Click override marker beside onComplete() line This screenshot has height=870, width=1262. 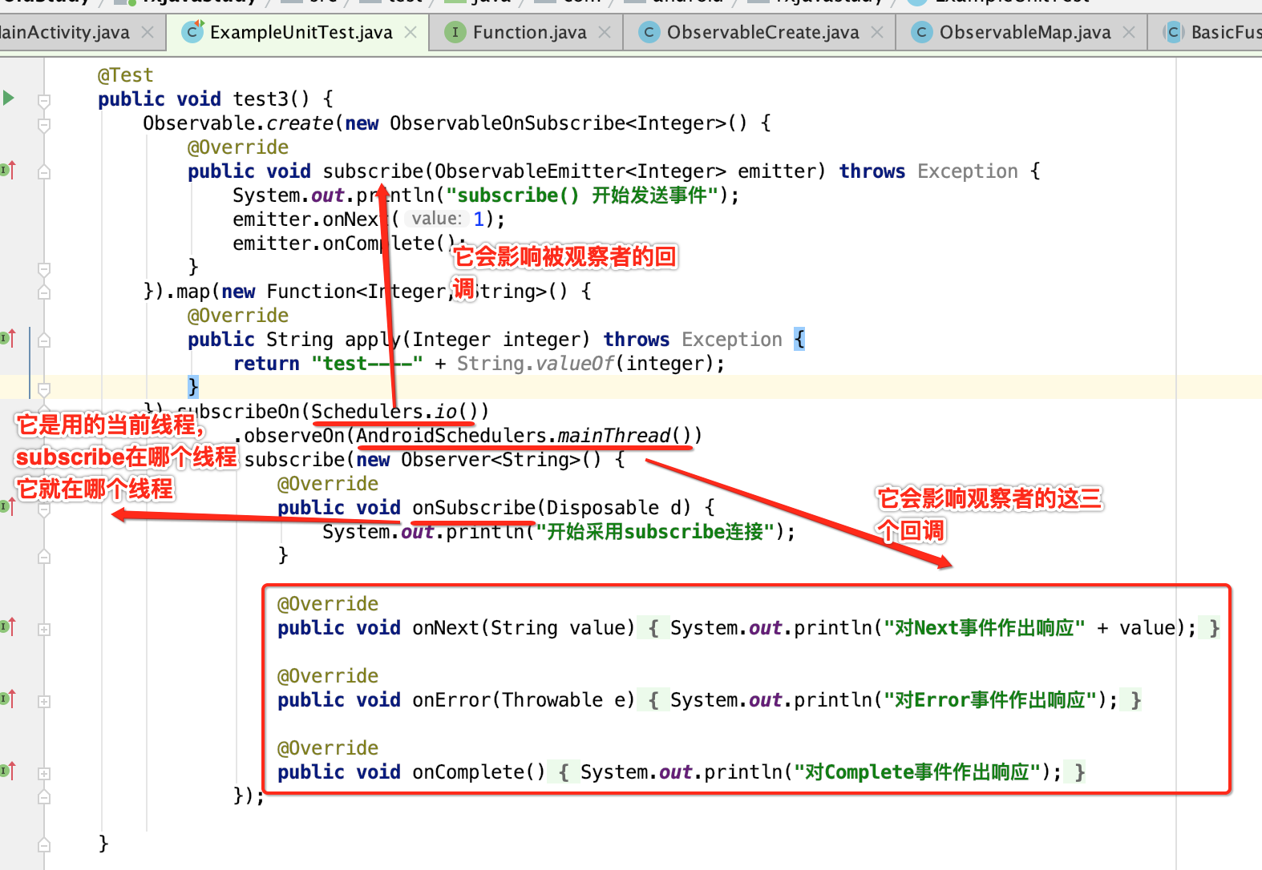coord(7,771)
